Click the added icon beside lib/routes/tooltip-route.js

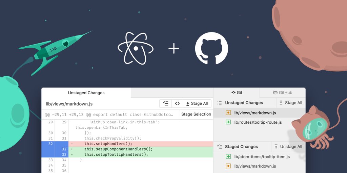click(x=228, y=122)
